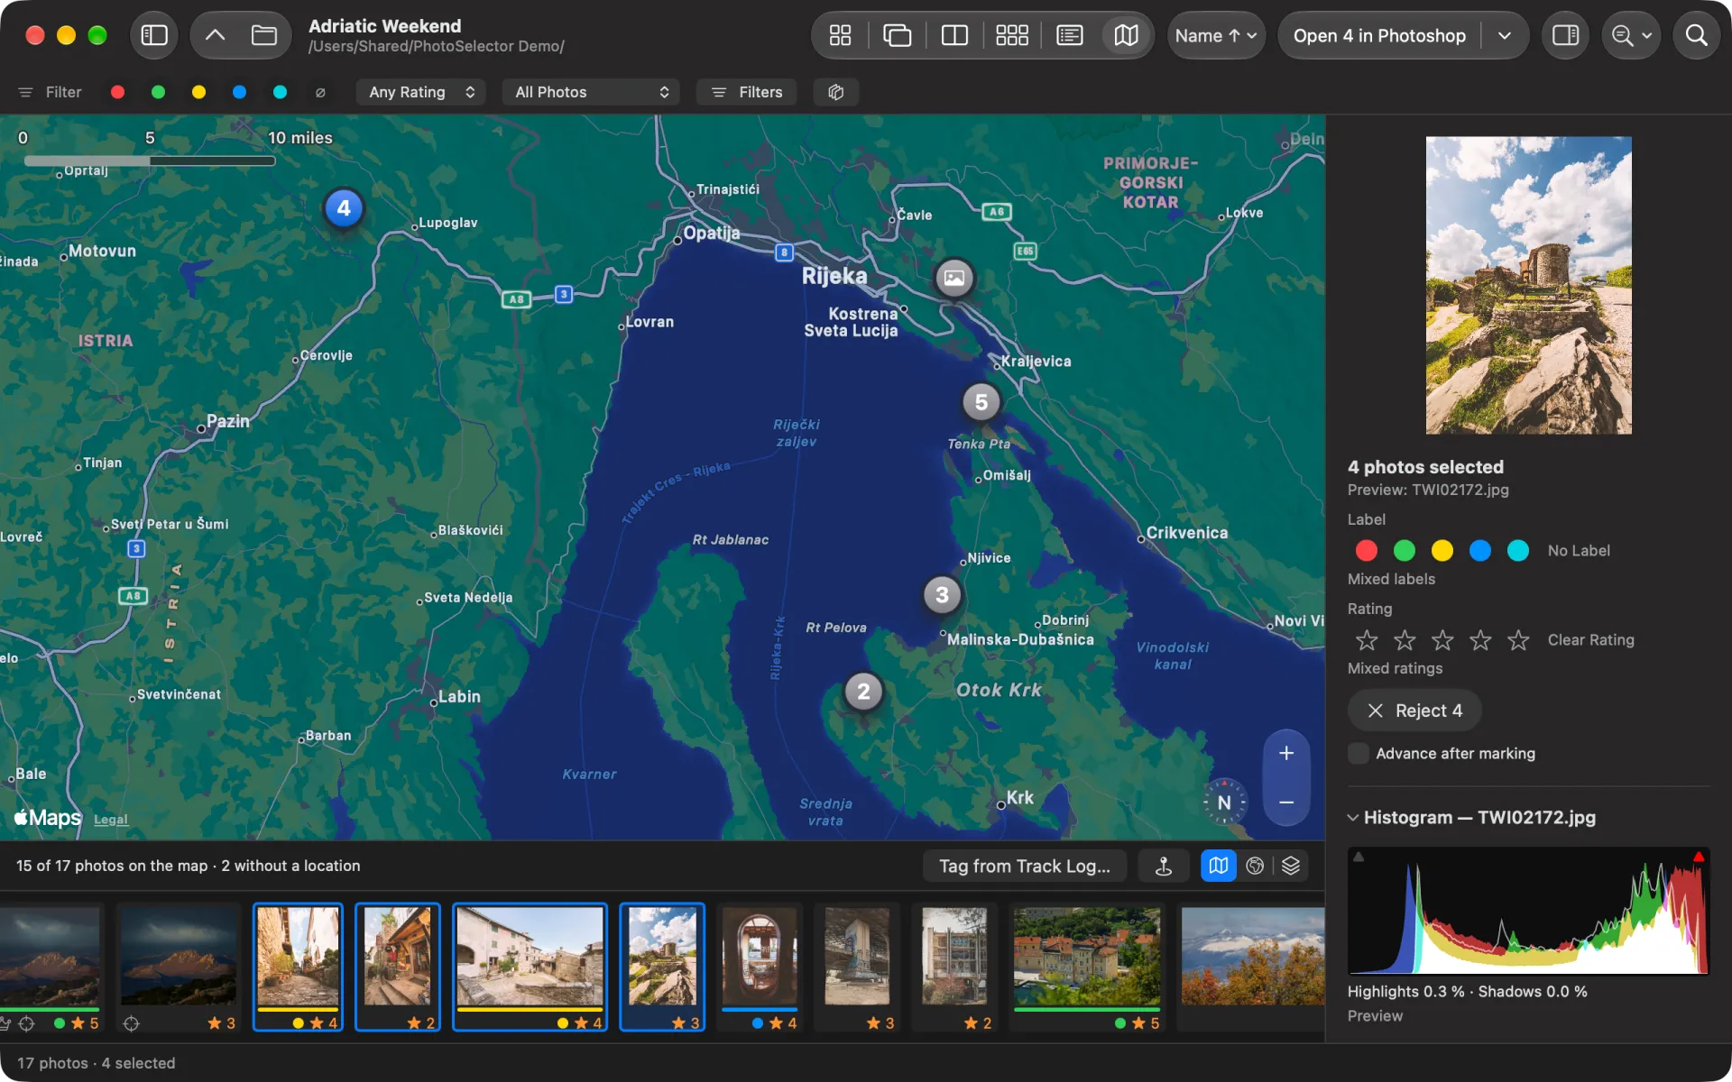Click the single photo map pin near Rijeka
1732x1082 pixels.
pyautogui.click(x=954, y=278)
